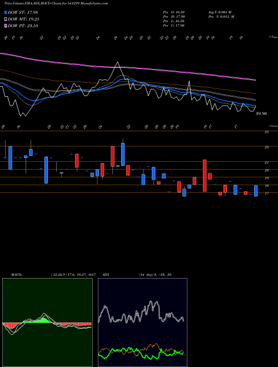Click the 'Avg V: 0.001 M' volume text

(x=221, y=12)
